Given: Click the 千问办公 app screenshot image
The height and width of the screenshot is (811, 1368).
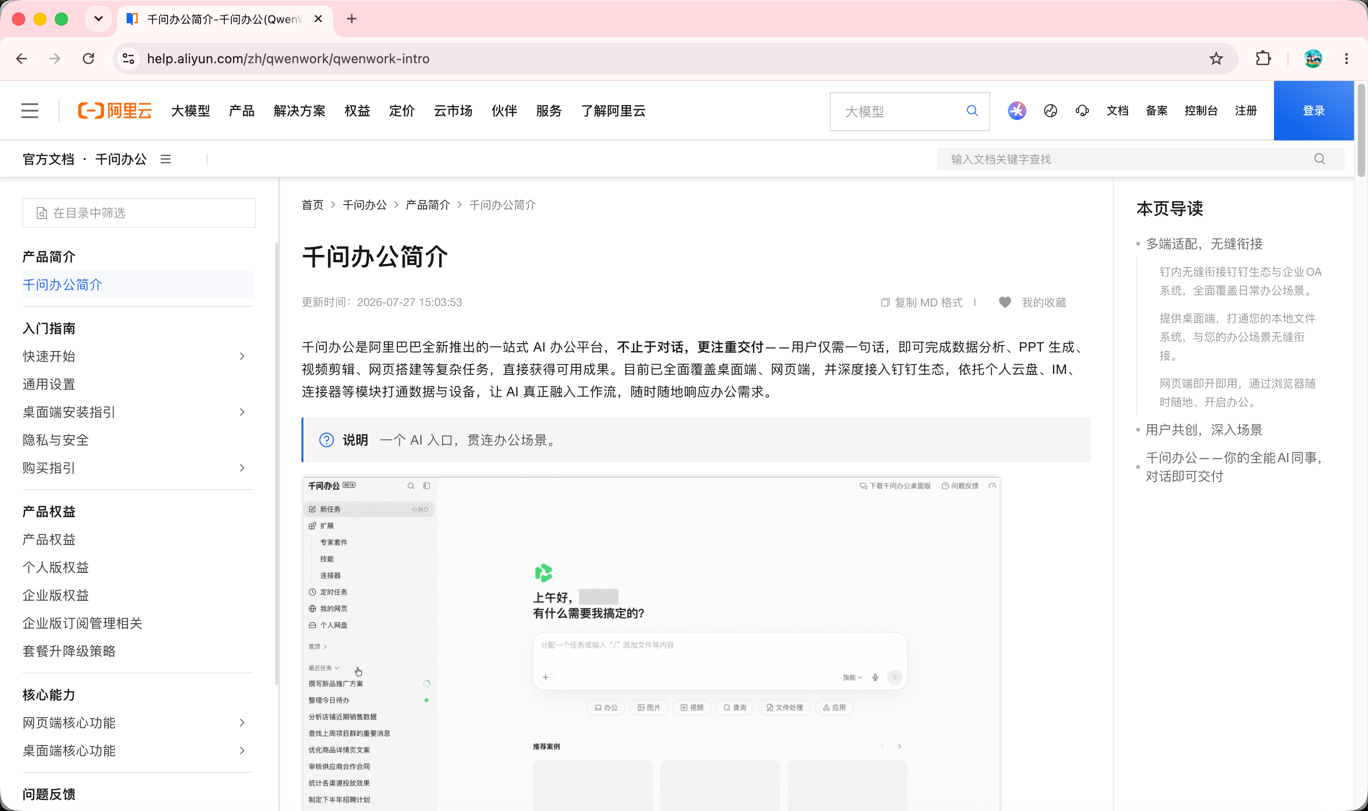Looking at the screenshot, I should pyautogui.click(x=650, y=644).
